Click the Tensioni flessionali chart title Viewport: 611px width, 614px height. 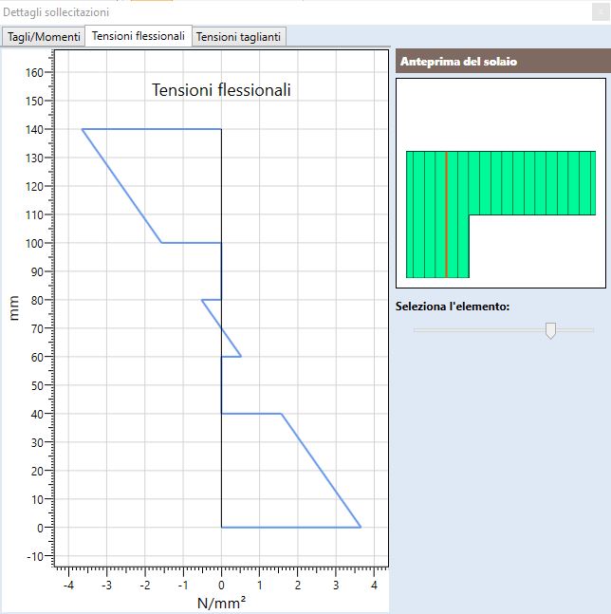point(221,90)
